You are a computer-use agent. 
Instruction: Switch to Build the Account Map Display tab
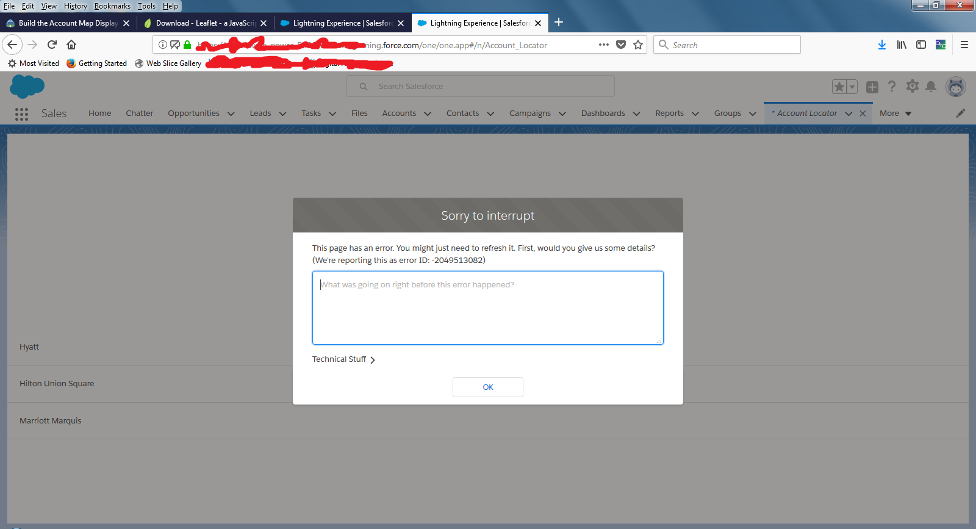(68, 23)
